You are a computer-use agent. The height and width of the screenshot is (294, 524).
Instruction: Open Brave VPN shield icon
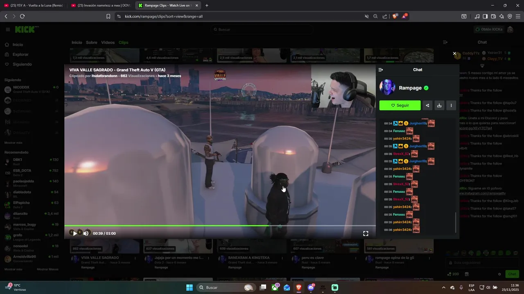click(x=510, y=16)
